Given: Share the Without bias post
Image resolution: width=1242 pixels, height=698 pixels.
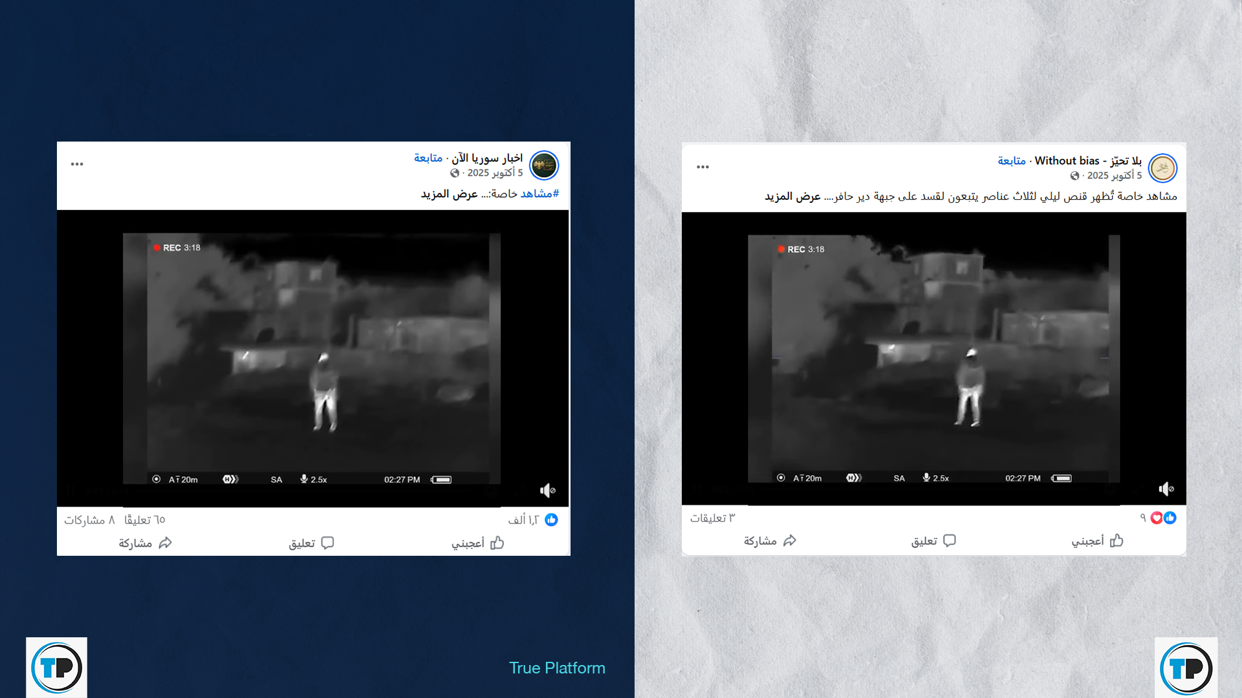Looking at the screenshot, I should (770, 541).
